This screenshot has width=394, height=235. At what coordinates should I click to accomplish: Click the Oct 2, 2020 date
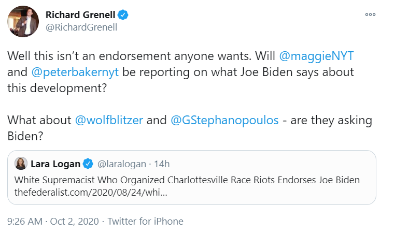point(74,222)
